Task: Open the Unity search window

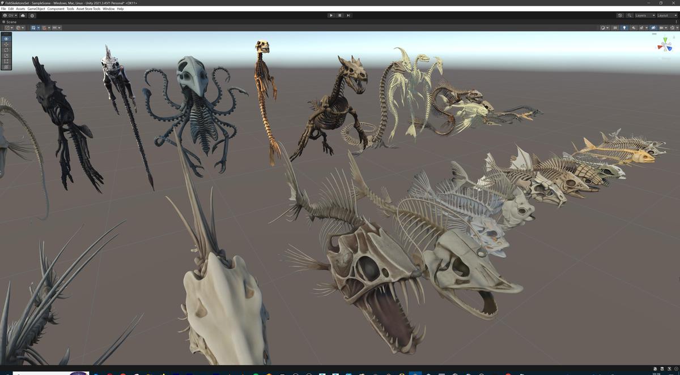Action: [630, 15]
